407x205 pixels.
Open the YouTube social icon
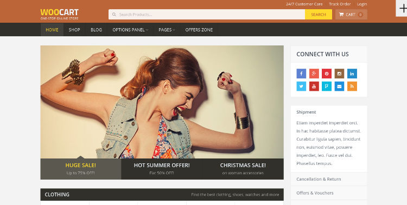click(314, 86)
